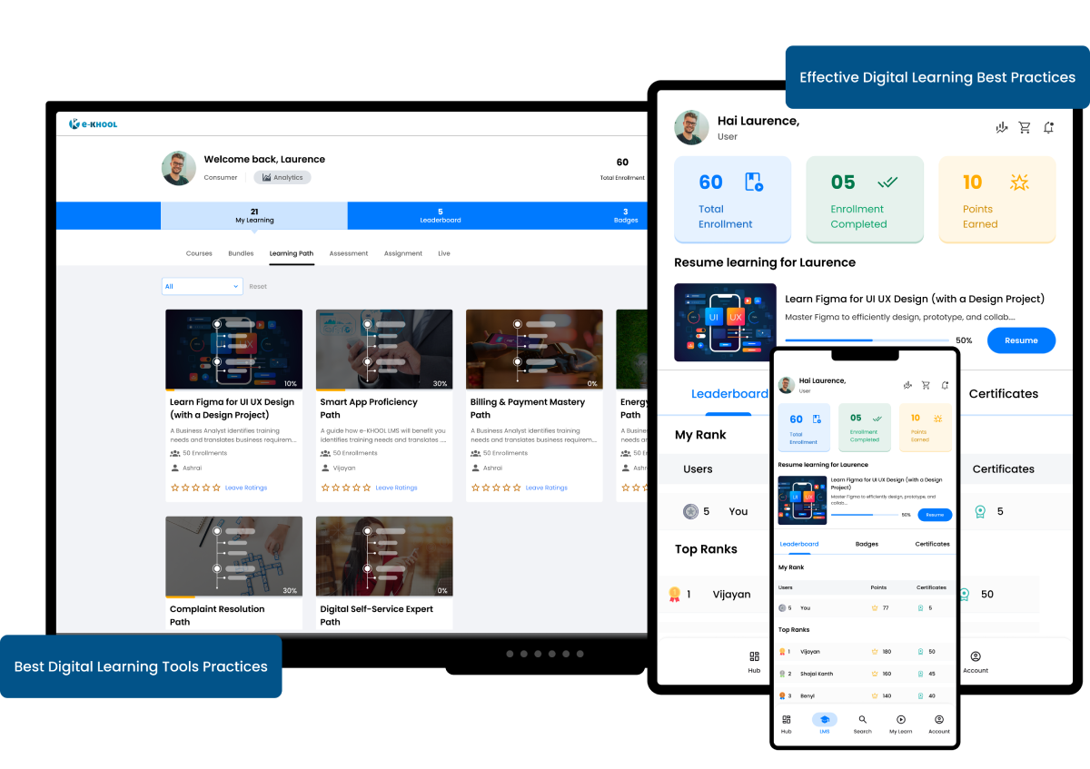Click Leave Ratings on Billing & Payment Mastery card
Screen dimensions: 1090x769
546,488
